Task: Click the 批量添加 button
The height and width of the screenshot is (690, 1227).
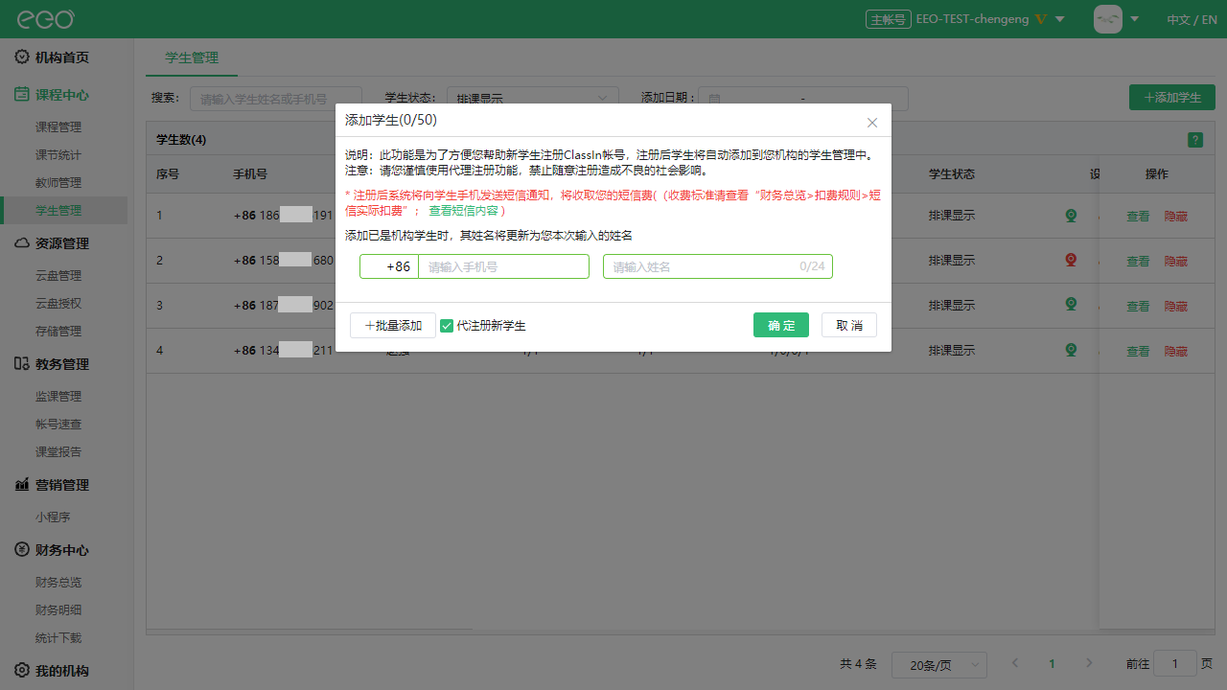Action: click(x=393, y=326)
